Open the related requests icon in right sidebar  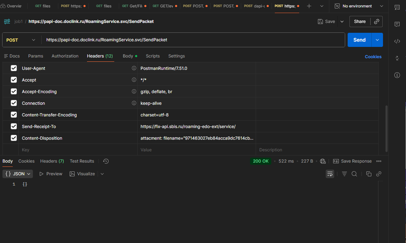tap(397, 58)
